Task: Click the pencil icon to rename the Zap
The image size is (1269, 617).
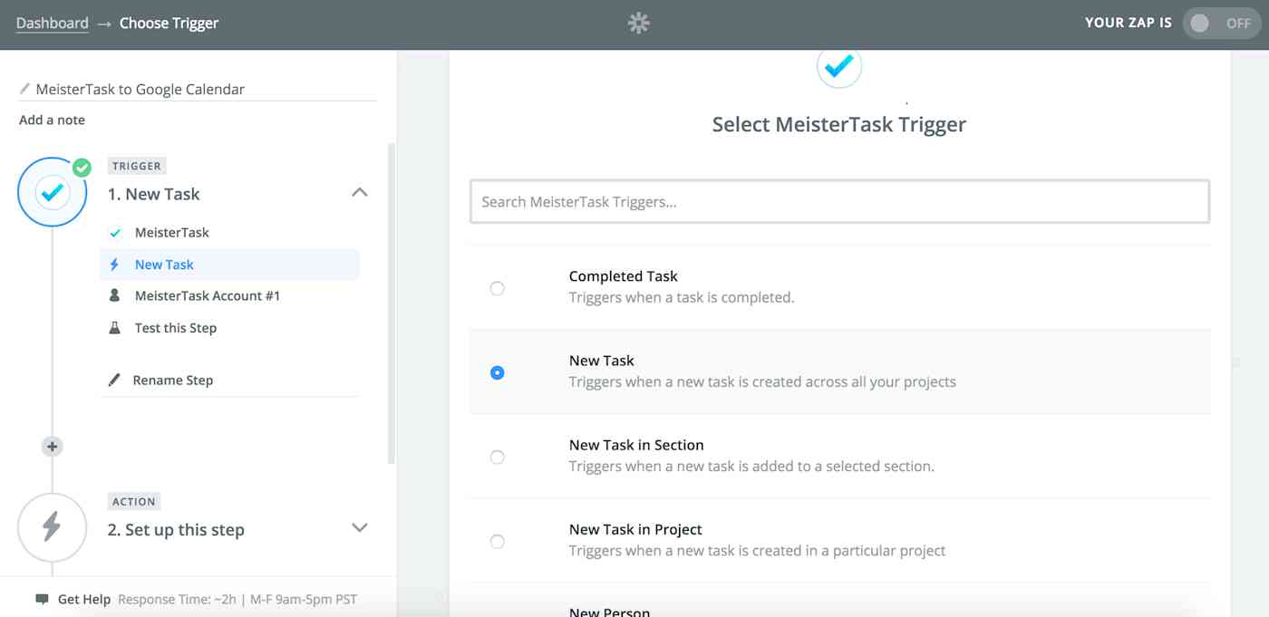Action: 24,88
